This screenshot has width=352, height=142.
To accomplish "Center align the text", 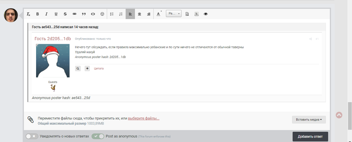I will tap(139, 14).
